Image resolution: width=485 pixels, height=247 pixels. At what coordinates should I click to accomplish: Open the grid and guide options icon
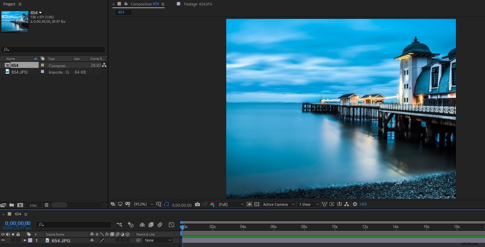(159, 204)
